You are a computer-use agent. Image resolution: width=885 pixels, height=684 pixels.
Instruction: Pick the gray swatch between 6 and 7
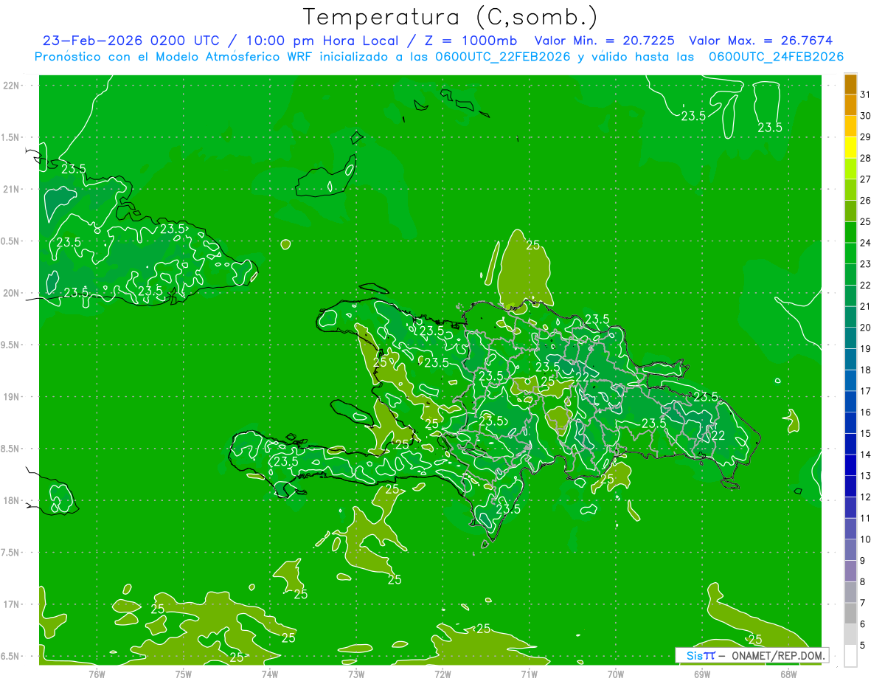(850, 614)
